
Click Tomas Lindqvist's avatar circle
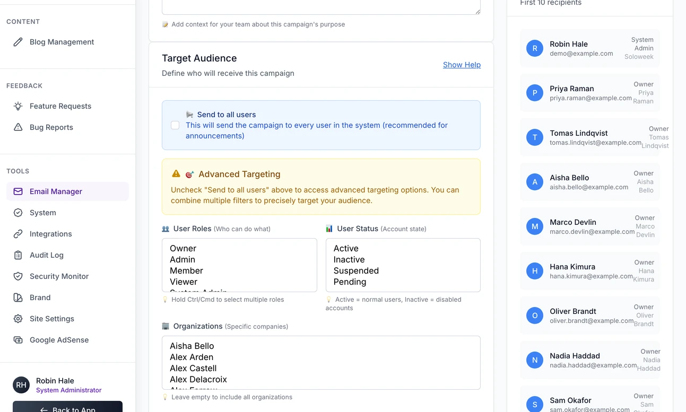click(535, 137)
